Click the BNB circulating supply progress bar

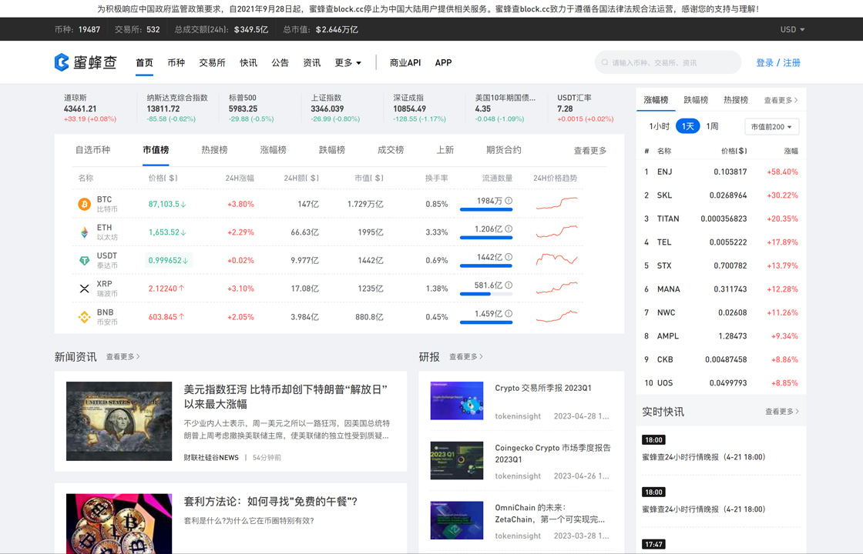(486, 322)
